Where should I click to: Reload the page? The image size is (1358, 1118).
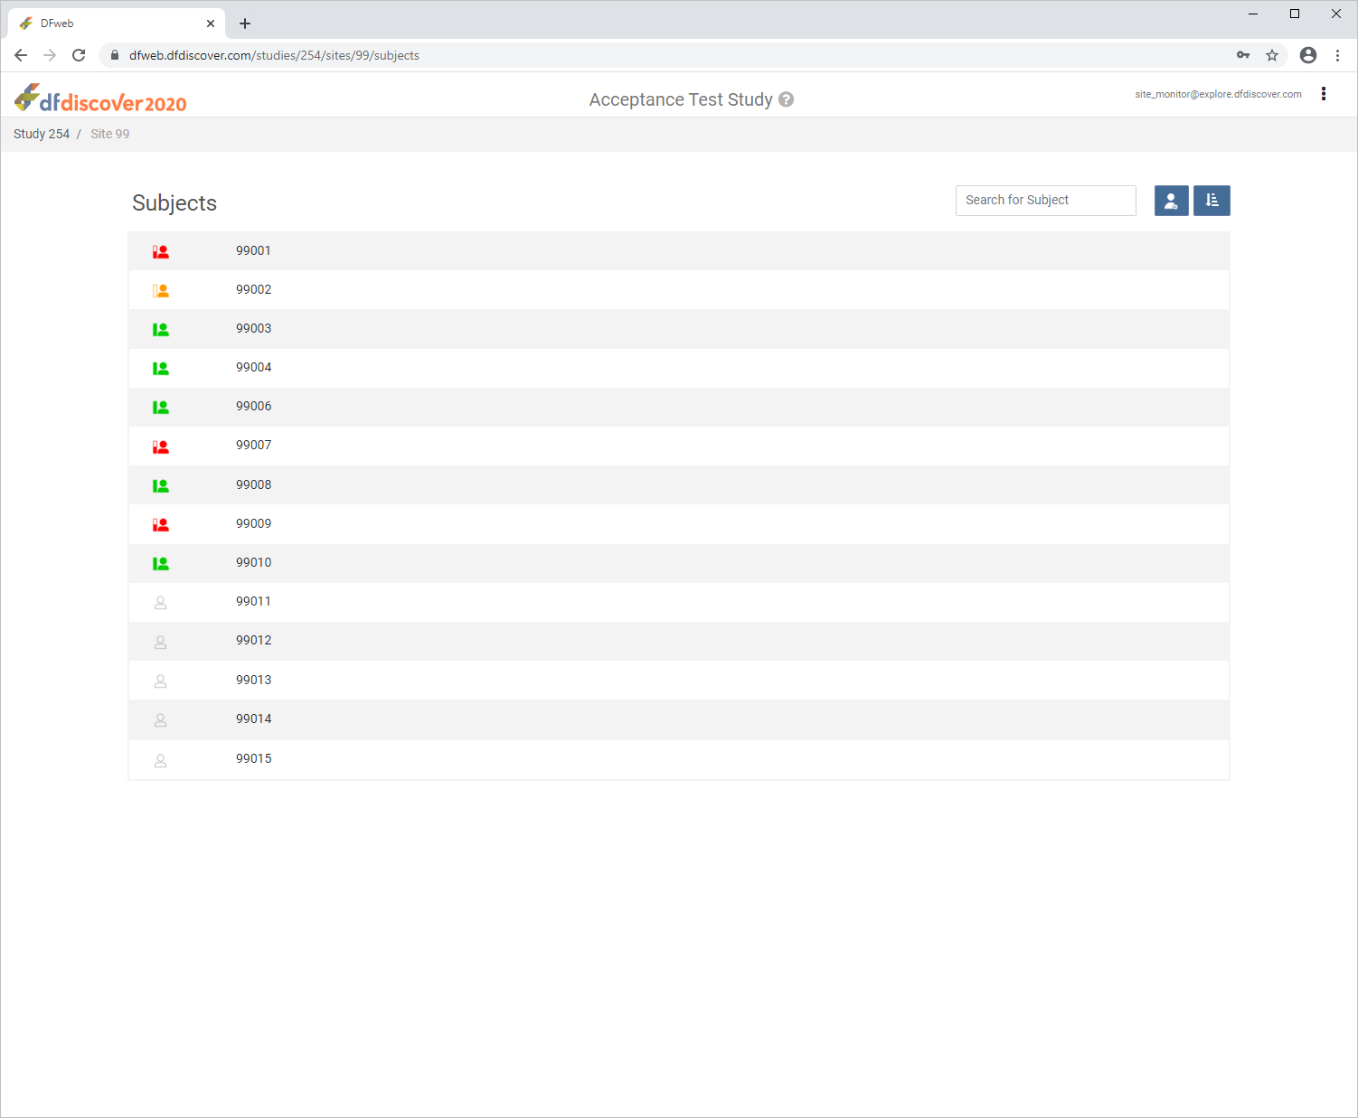click(79, 55)
